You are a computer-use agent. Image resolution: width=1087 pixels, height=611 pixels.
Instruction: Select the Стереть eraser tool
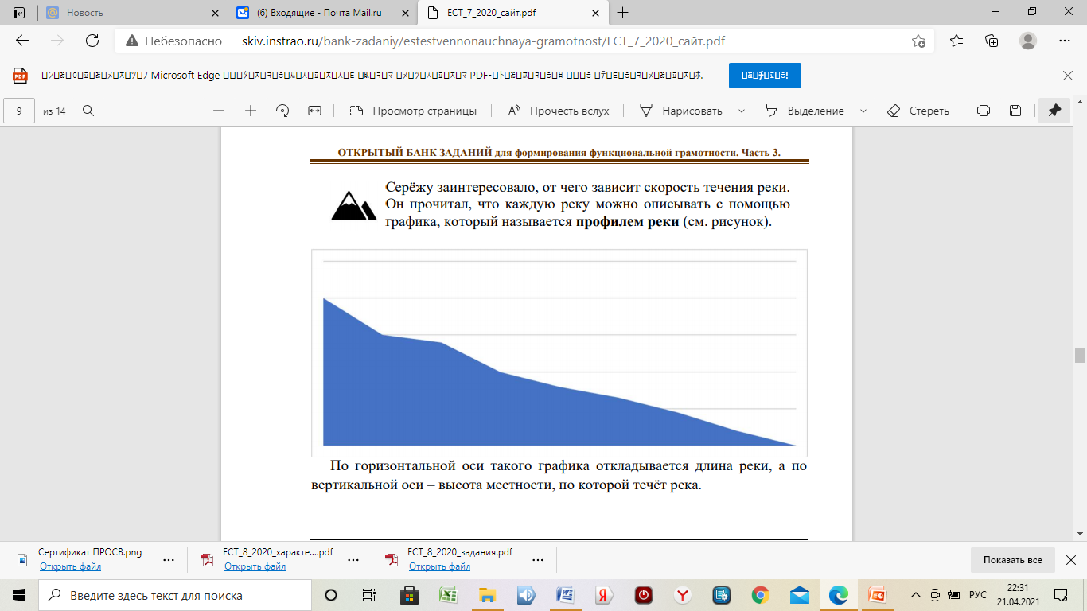918,111
